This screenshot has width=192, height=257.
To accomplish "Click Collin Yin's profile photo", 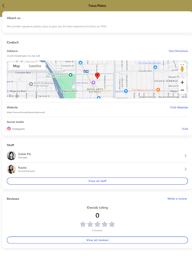I will click(x=11, y=156).
